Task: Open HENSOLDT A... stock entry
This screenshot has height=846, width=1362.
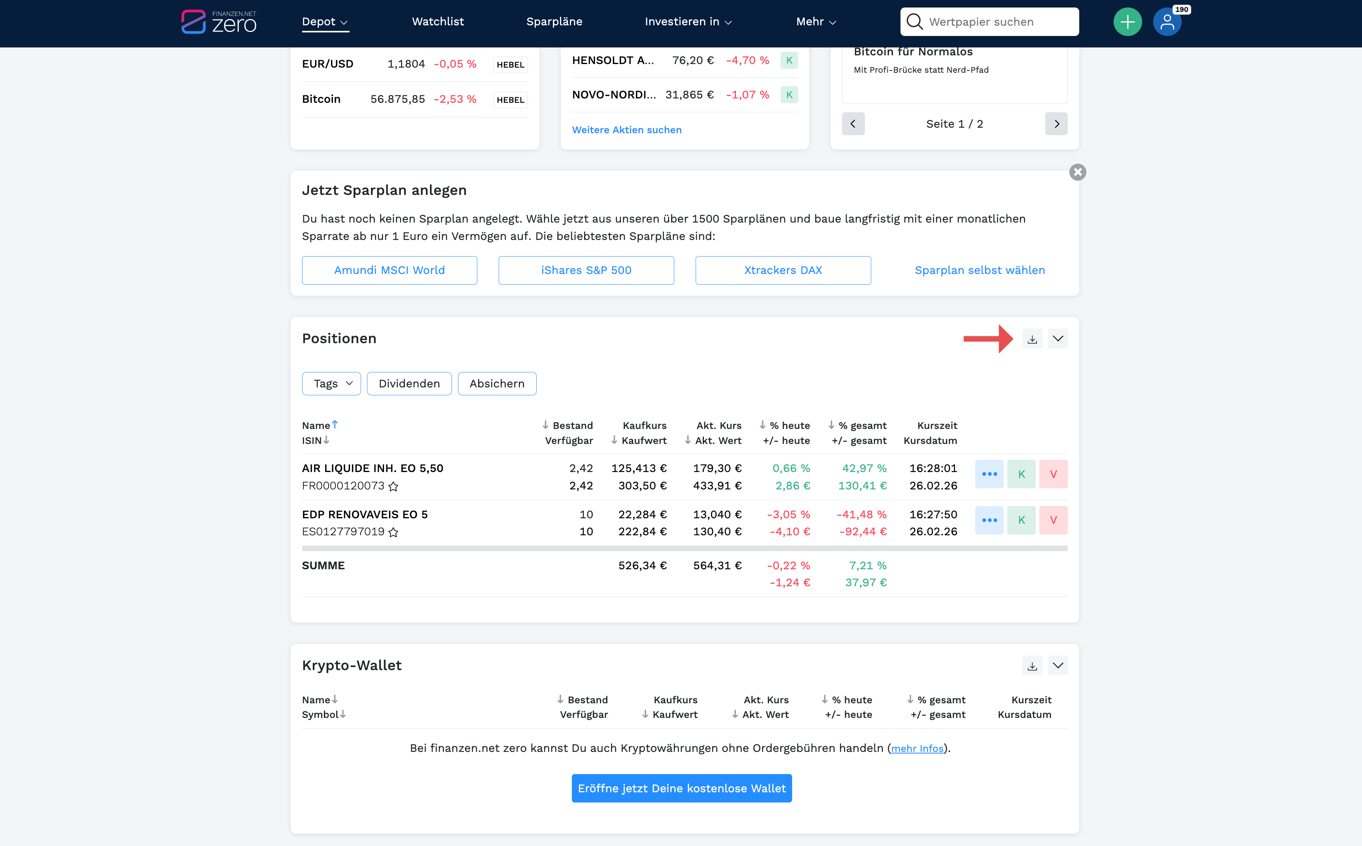Action: point(613,60)
